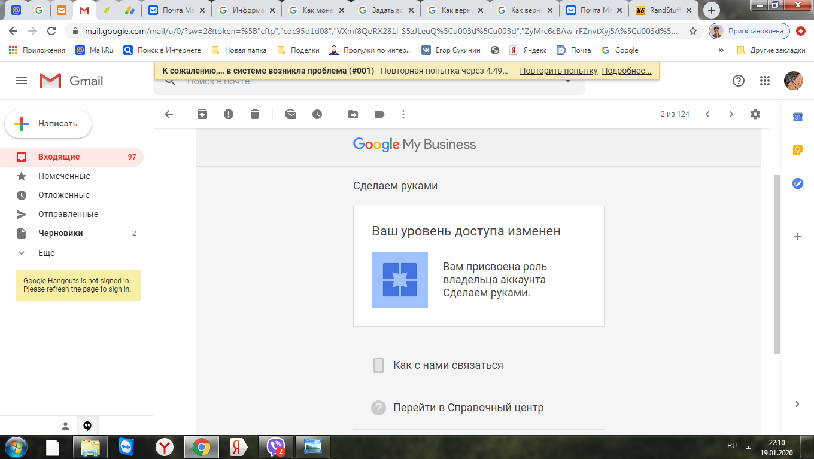Click the address bar URL
This screenshot has width=814, height=459.
point(380,31)
